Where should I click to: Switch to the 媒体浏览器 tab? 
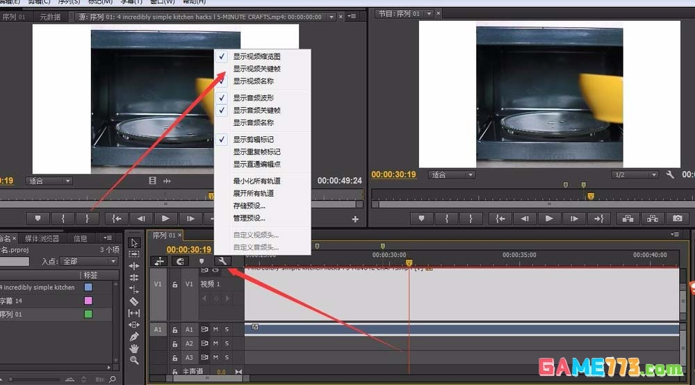[x=42, y=239]
